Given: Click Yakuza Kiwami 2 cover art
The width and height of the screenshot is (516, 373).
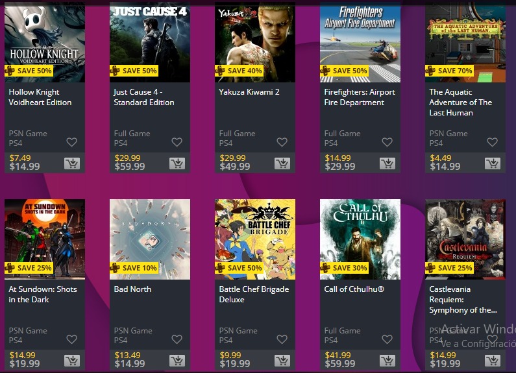Looking at the screenshot, I should 255,42.
